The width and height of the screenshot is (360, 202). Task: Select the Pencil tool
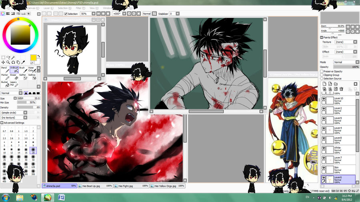coord(5,70)
